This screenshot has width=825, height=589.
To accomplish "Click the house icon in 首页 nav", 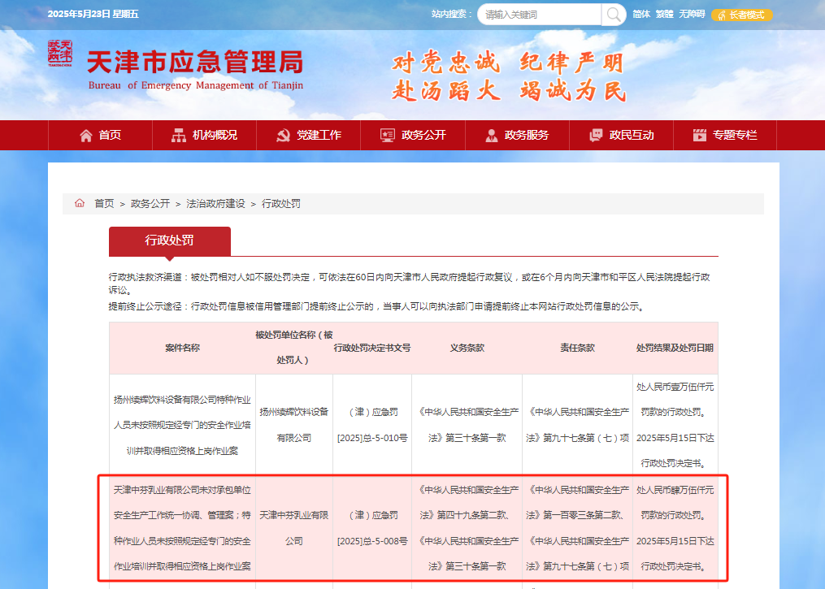I will 86,136.
